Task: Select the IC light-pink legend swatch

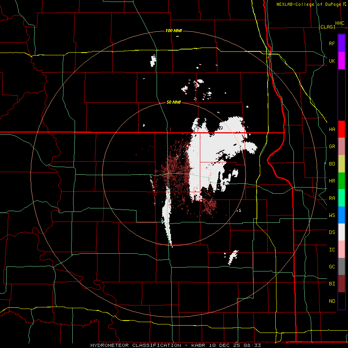Action: (341, 249)
